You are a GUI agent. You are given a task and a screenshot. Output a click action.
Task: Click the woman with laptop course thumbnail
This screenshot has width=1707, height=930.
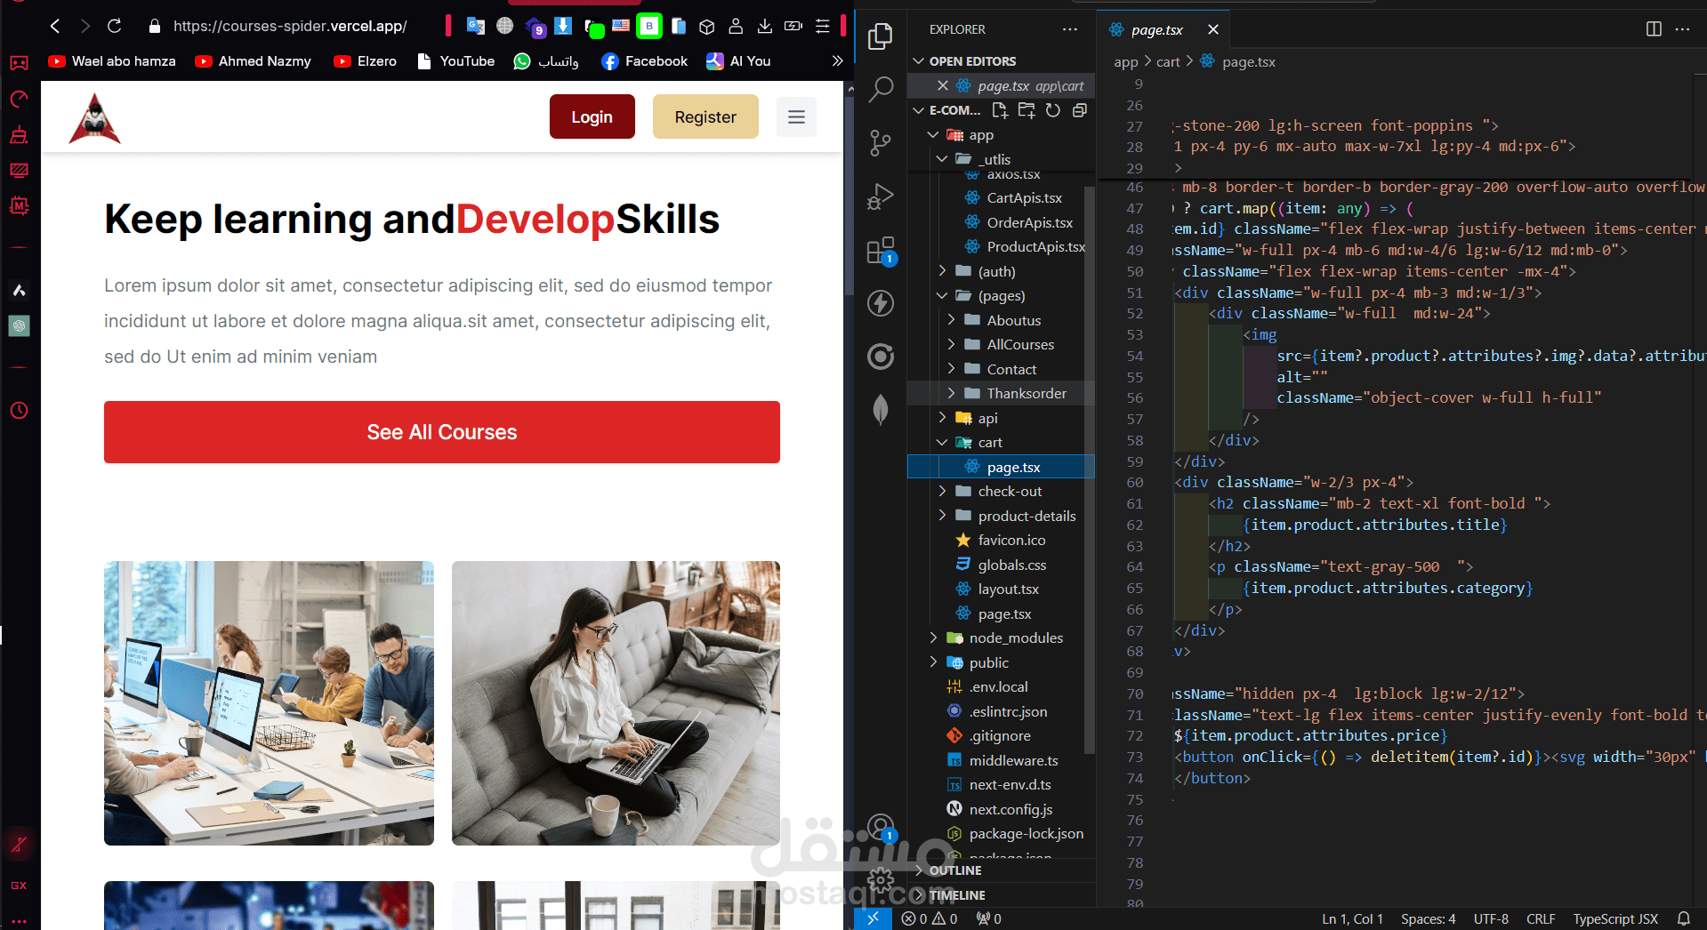point(616,703)
